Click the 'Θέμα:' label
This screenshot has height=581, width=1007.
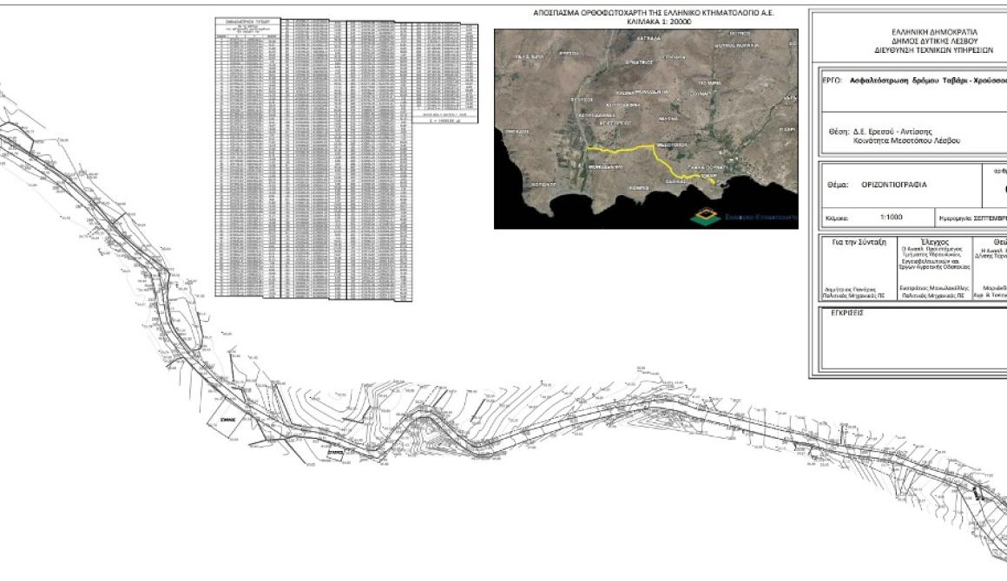[839, 185]
